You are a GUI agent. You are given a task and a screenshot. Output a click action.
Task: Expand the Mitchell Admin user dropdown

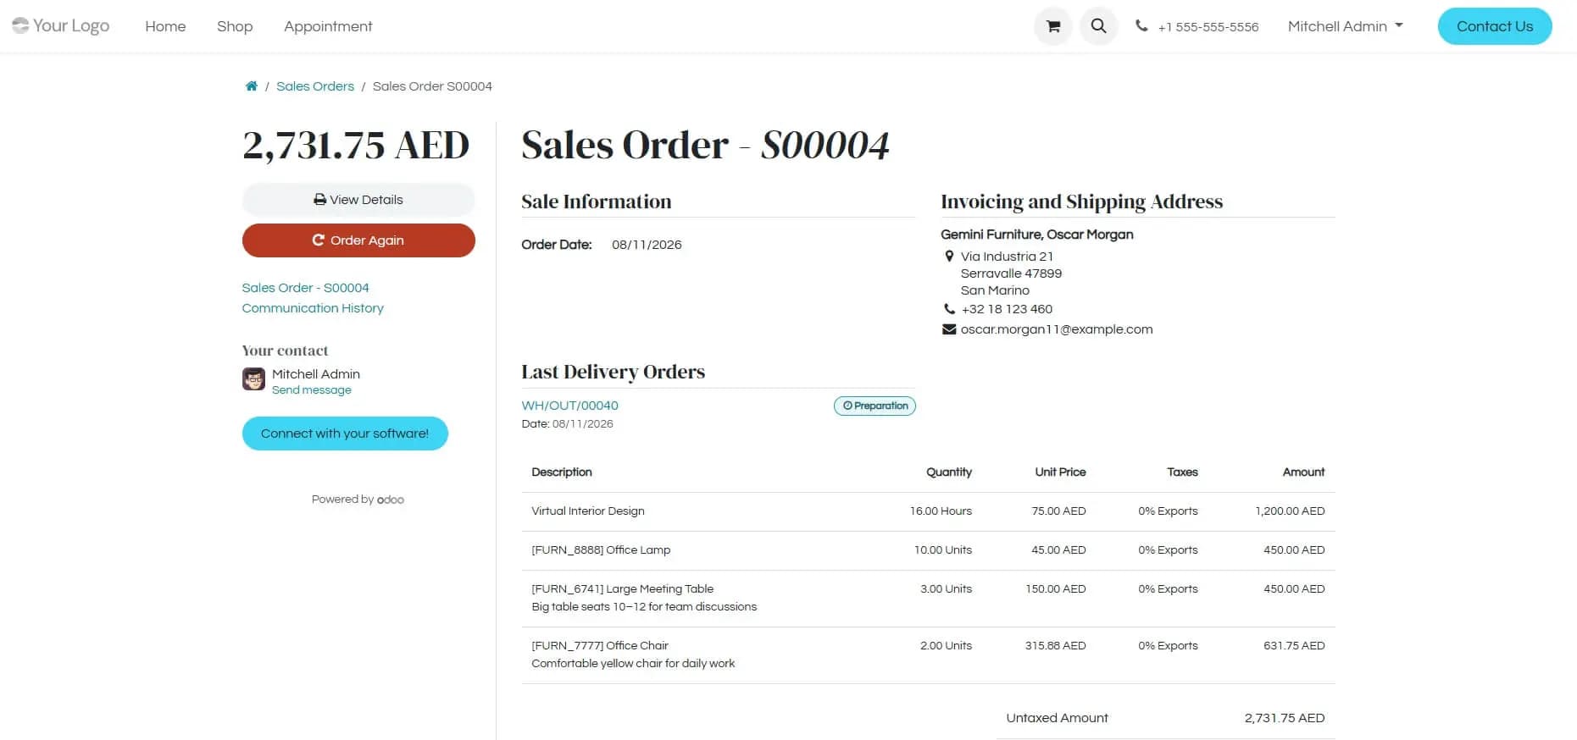tap(1345, 26)
